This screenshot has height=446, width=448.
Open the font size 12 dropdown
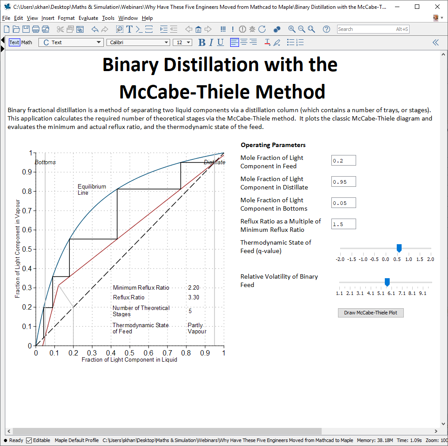(182, 42)
